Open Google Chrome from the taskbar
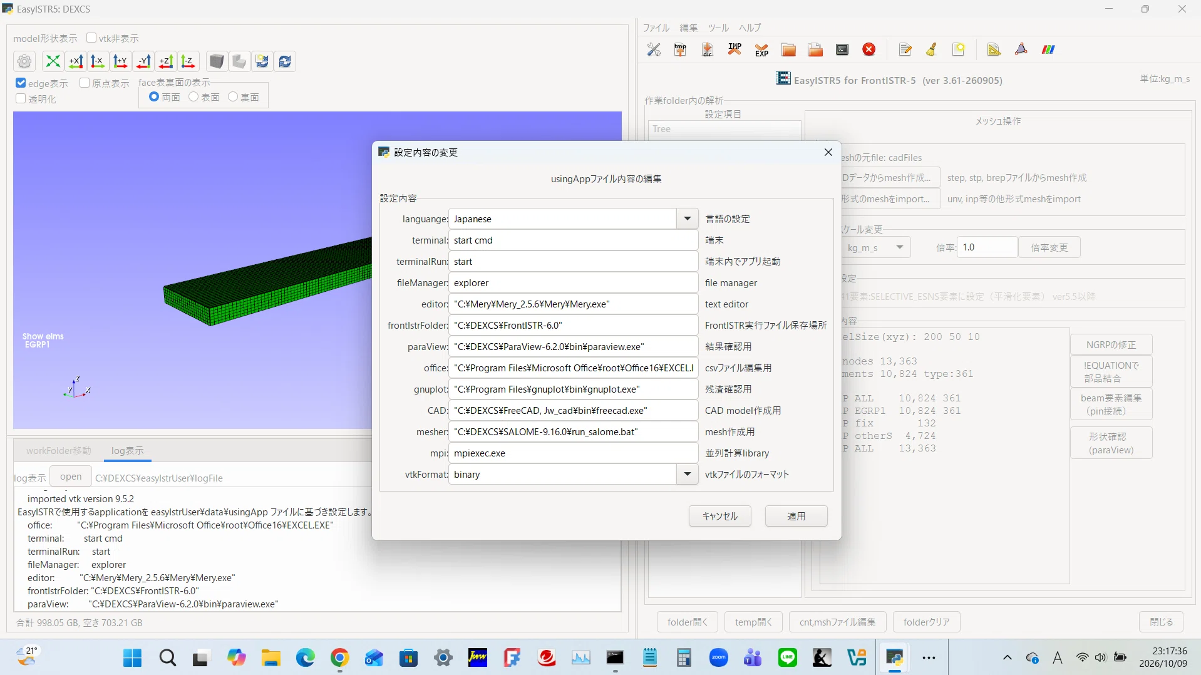This screenshot has height=675, width=1201. (339, 657)
